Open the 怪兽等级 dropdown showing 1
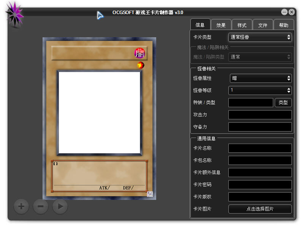Image resolution: width=304 pixels, height=228 pixels. click(x=260, y=90)
